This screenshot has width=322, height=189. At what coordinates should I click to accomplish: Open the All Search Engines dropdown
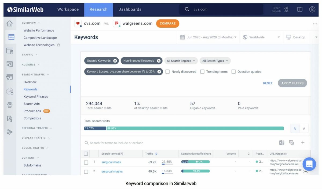(x=181, y=61)
